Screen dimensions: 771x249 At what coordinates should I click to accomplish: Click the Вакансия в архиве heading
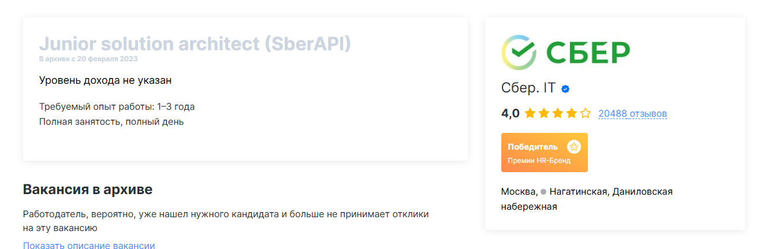point(88,189)
